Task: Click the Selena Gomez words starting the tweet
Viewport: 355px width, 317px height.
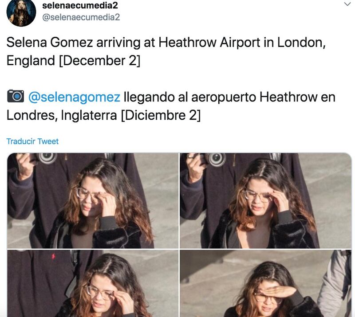Action: [50, 42]
